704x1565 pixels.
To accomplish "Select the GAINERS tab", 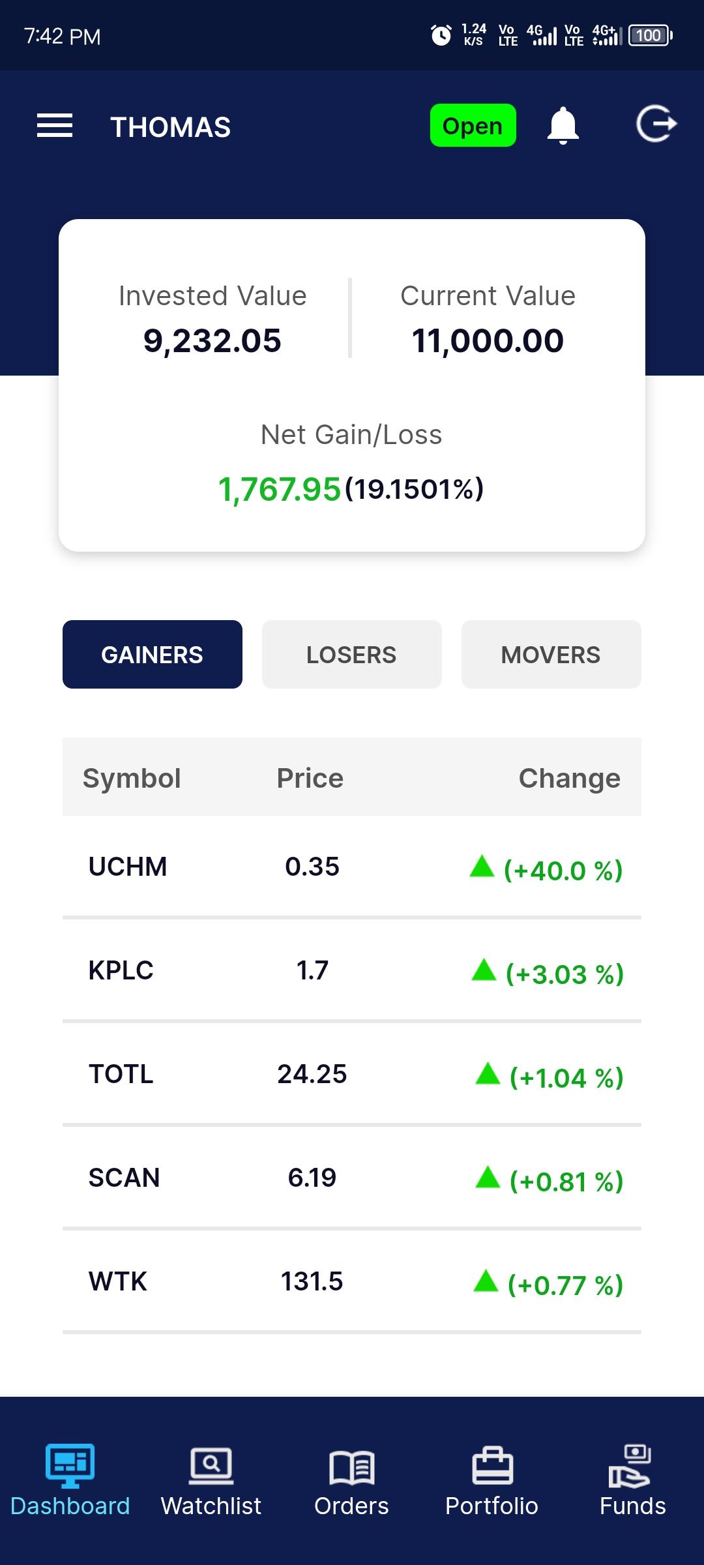I will [153, 654].
